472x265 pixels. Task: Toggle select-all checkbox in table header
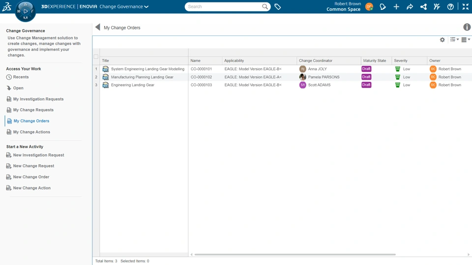(x=96, y=57)
